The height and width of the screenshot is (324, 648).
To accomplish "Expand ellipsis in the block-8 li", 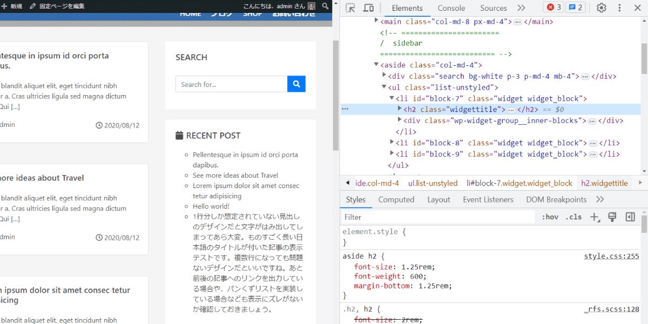I will click(593, 143).
